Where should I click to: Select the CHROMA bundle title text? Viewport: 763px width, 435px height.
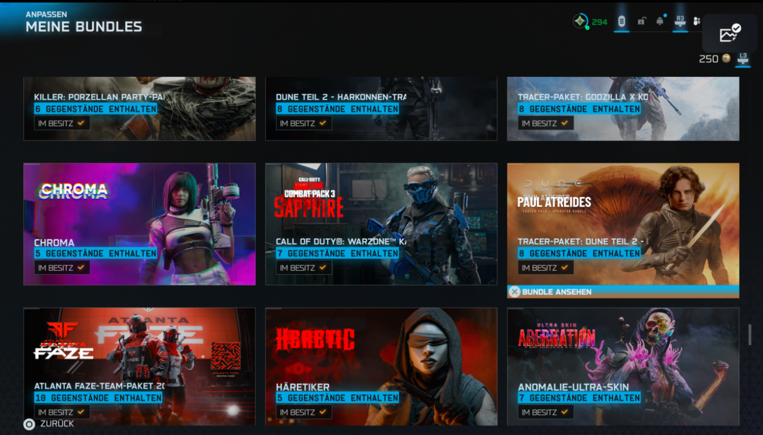[54, 243]
